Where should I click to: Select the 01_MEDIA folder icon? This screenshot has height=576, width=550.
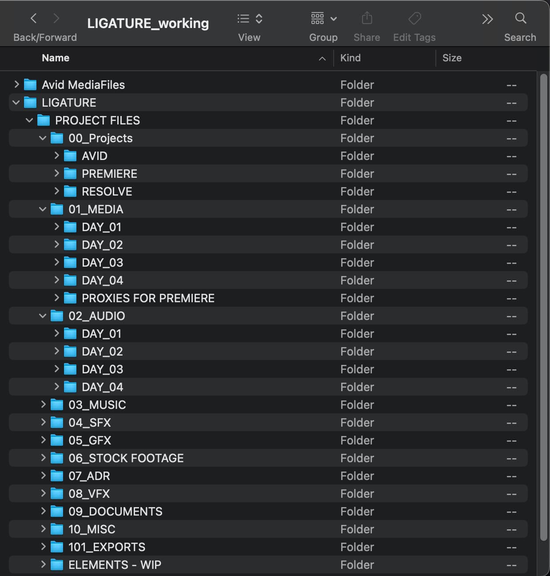(57, 209)
